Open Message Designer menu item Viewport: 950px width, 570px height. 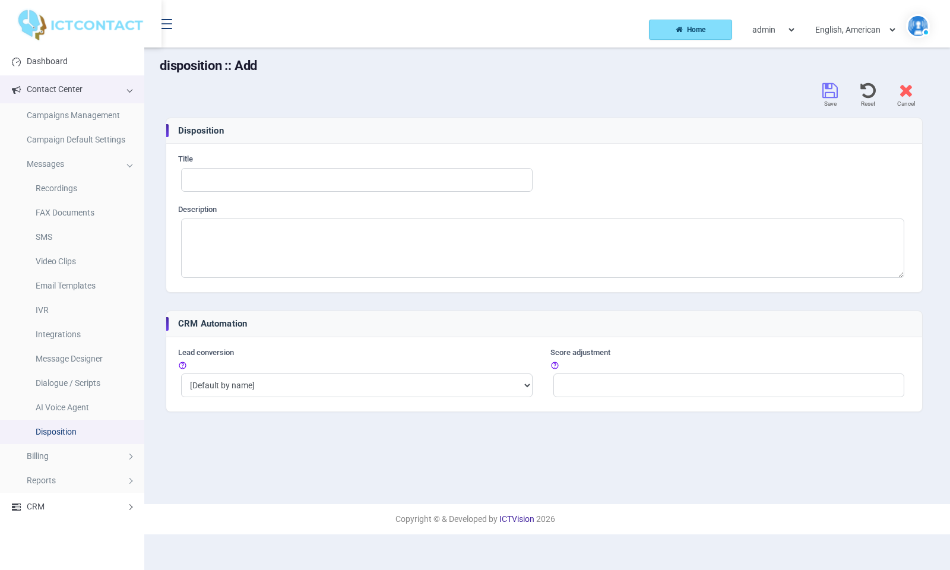(69, 359)
